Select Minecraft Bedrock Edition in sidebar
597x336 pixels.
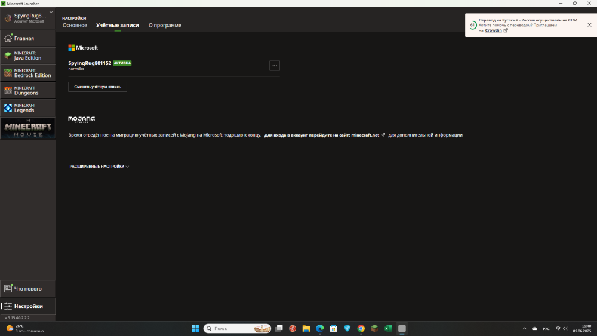28,73
